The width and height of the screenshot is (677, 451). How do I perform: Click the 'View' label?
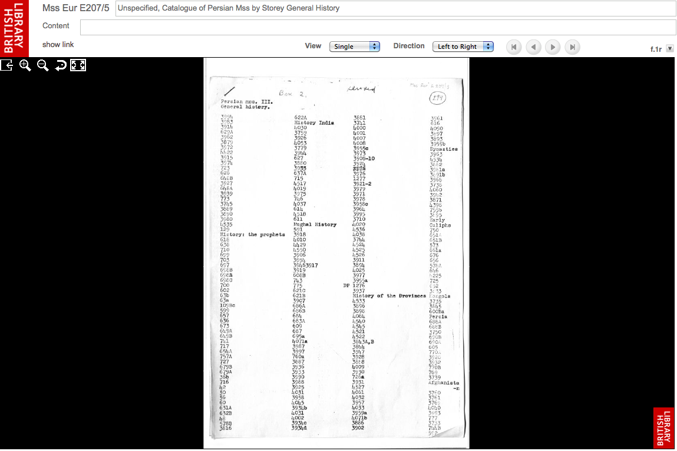pyautogui.click(x=313, y=46)
